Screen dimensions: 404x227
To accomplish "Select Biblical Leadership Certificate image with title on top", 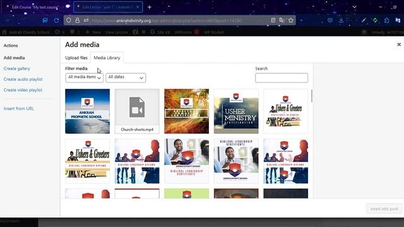I will 236,161.
